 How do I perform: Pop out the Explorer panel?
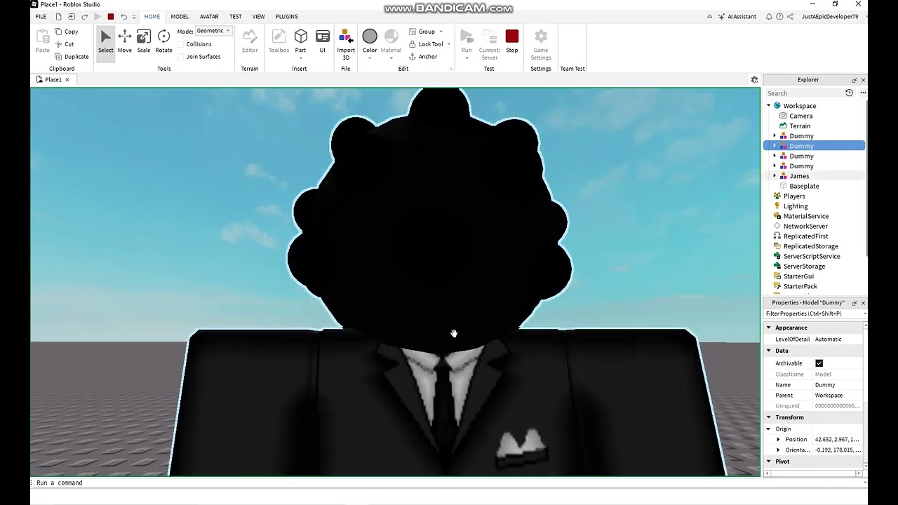pos(855,80)
